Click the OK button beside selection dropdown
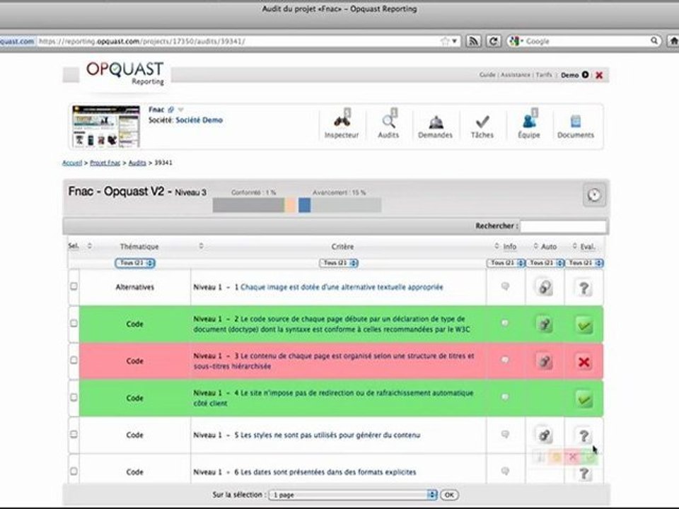Viewport: 679px width, 509px height. pos(449,495)
